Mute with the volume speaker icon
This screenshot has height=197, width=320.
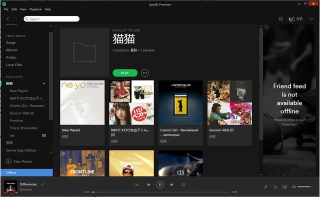click(293, 186)
